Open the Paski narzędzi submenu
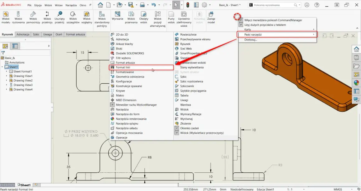Viewport: 361px width, 191px height. pyautogui.click(x=277, y=35)
